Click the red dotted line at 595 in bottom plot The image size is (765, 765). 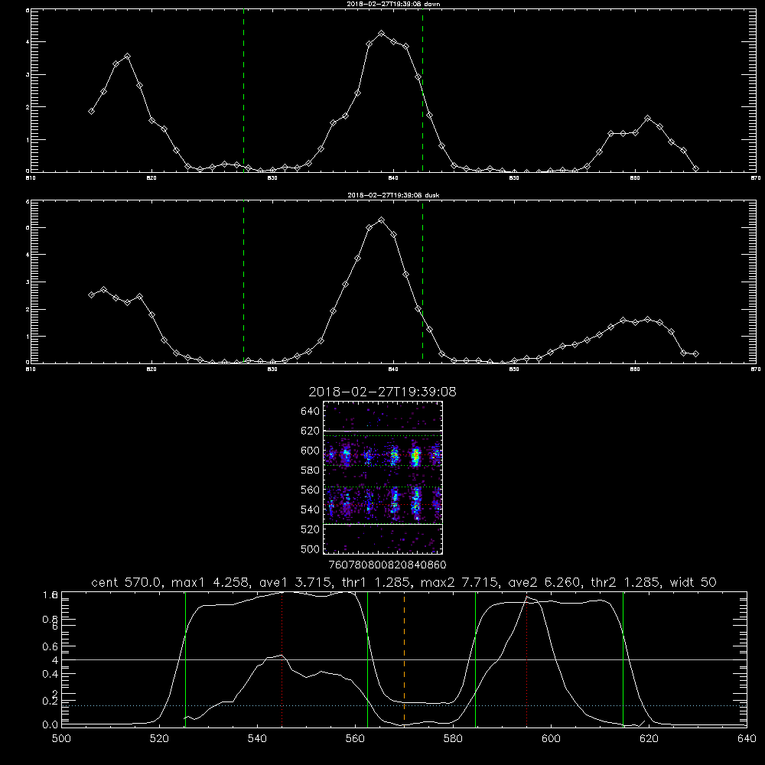click(527, 659)
